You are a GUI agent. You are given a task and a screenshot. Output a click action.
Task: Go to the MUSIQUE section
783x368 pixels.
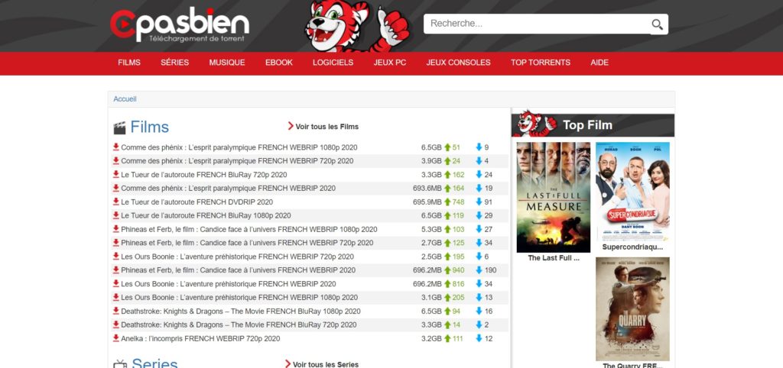point(227,63)
